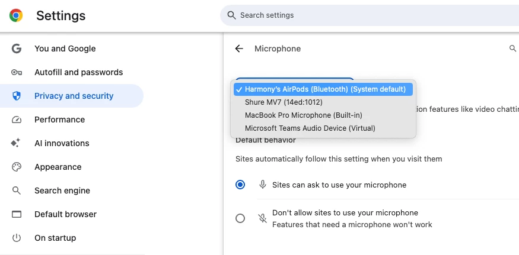Screen dimensions: 519x255
Task: Choose Shure MV7 (14ed:1012) microphone
Action: click(x=323, y=102)
